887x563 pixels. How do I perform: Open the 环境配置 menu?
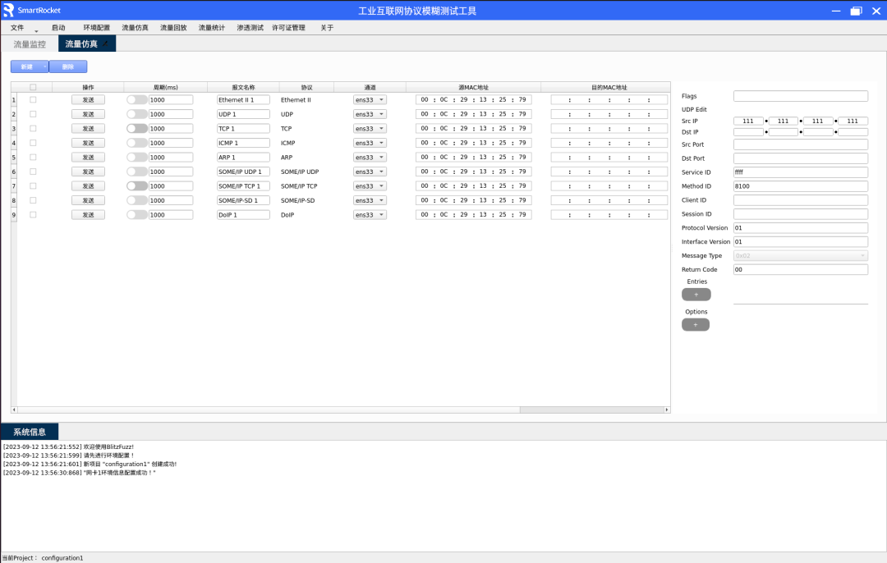pyautogui.click(x=96, y=28)
